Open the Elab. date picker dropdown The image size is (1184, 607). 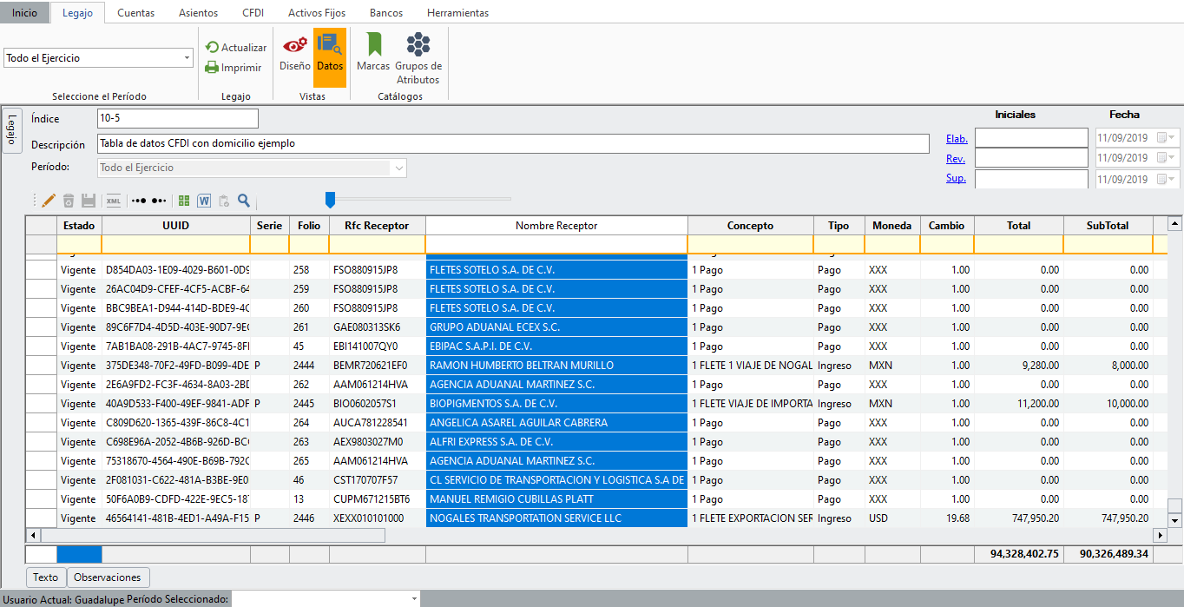[1173, 138]
